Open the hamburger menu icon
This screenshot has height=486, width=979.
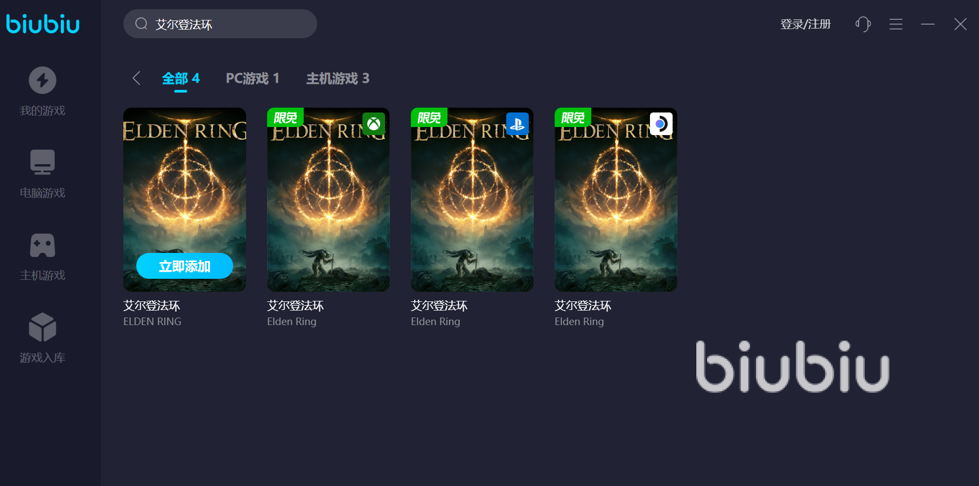point(896,24)
